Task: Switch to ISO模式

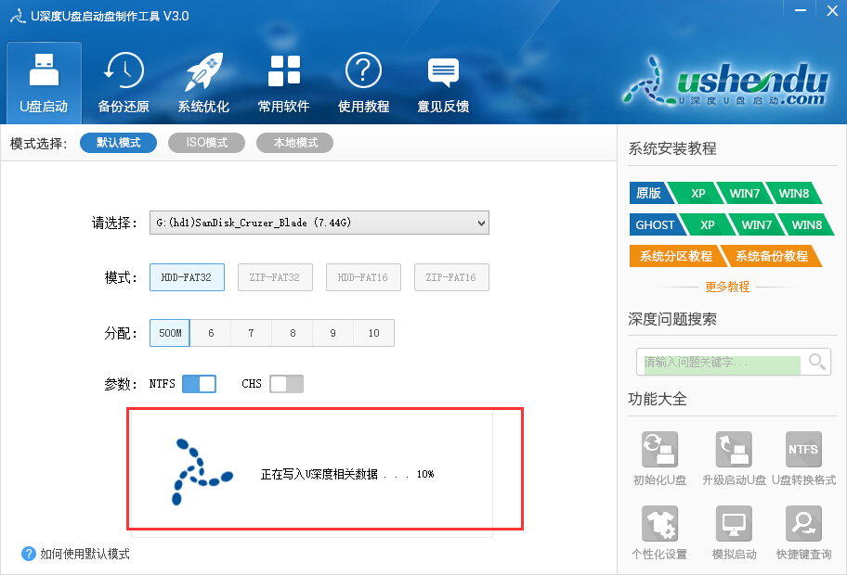Action: [x=206, y=143]
